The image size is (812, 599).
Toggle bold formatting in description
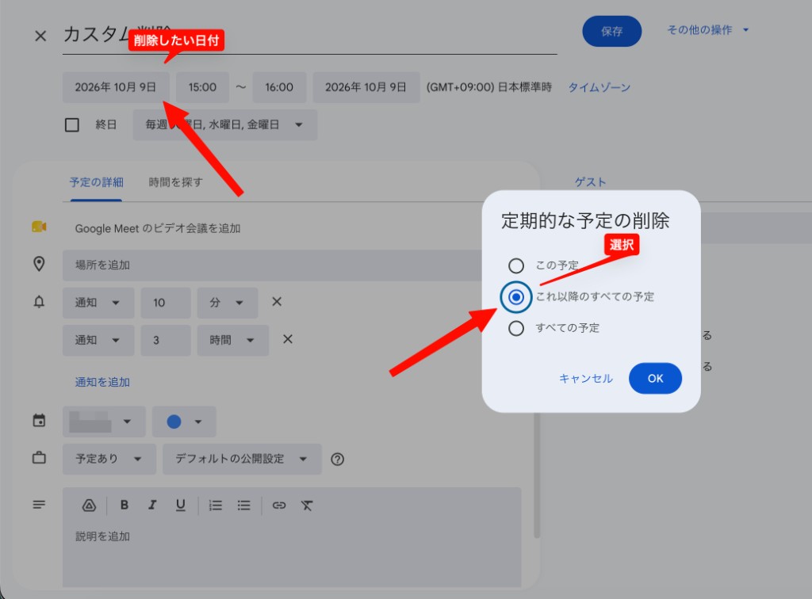pyautogui.click(x=124, y=505)
